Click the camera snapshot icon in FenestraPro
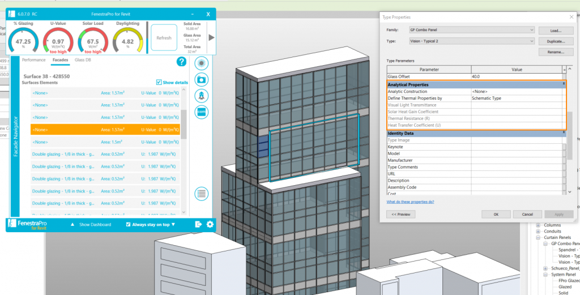This screenshot has height=295, width=580. pos(201,79)
